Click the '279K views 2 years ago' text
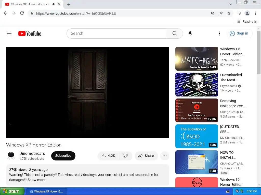This screenshot has height=195, width=261. pos(28,170)
